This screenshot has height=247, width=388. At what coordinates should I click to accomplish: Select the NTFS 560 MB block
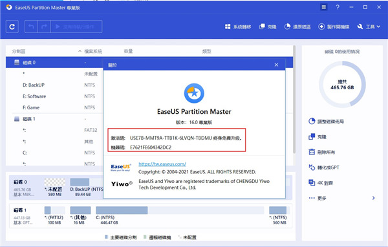click(x=279, y=216)
